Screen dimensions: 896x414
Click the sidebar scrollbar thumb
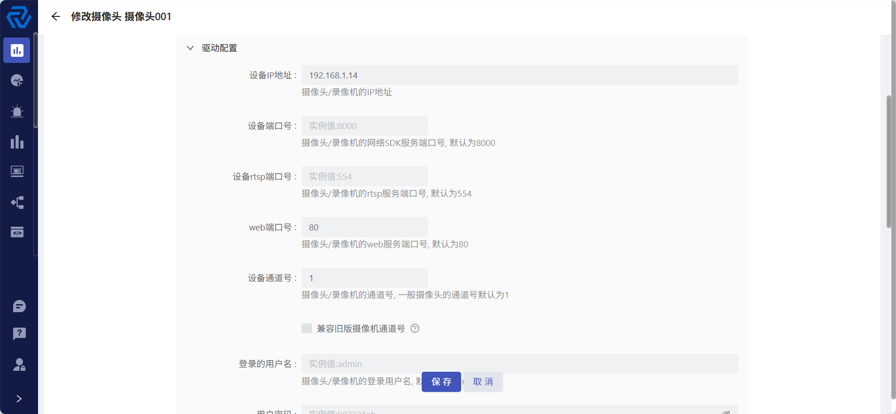(x=36, y=80)
